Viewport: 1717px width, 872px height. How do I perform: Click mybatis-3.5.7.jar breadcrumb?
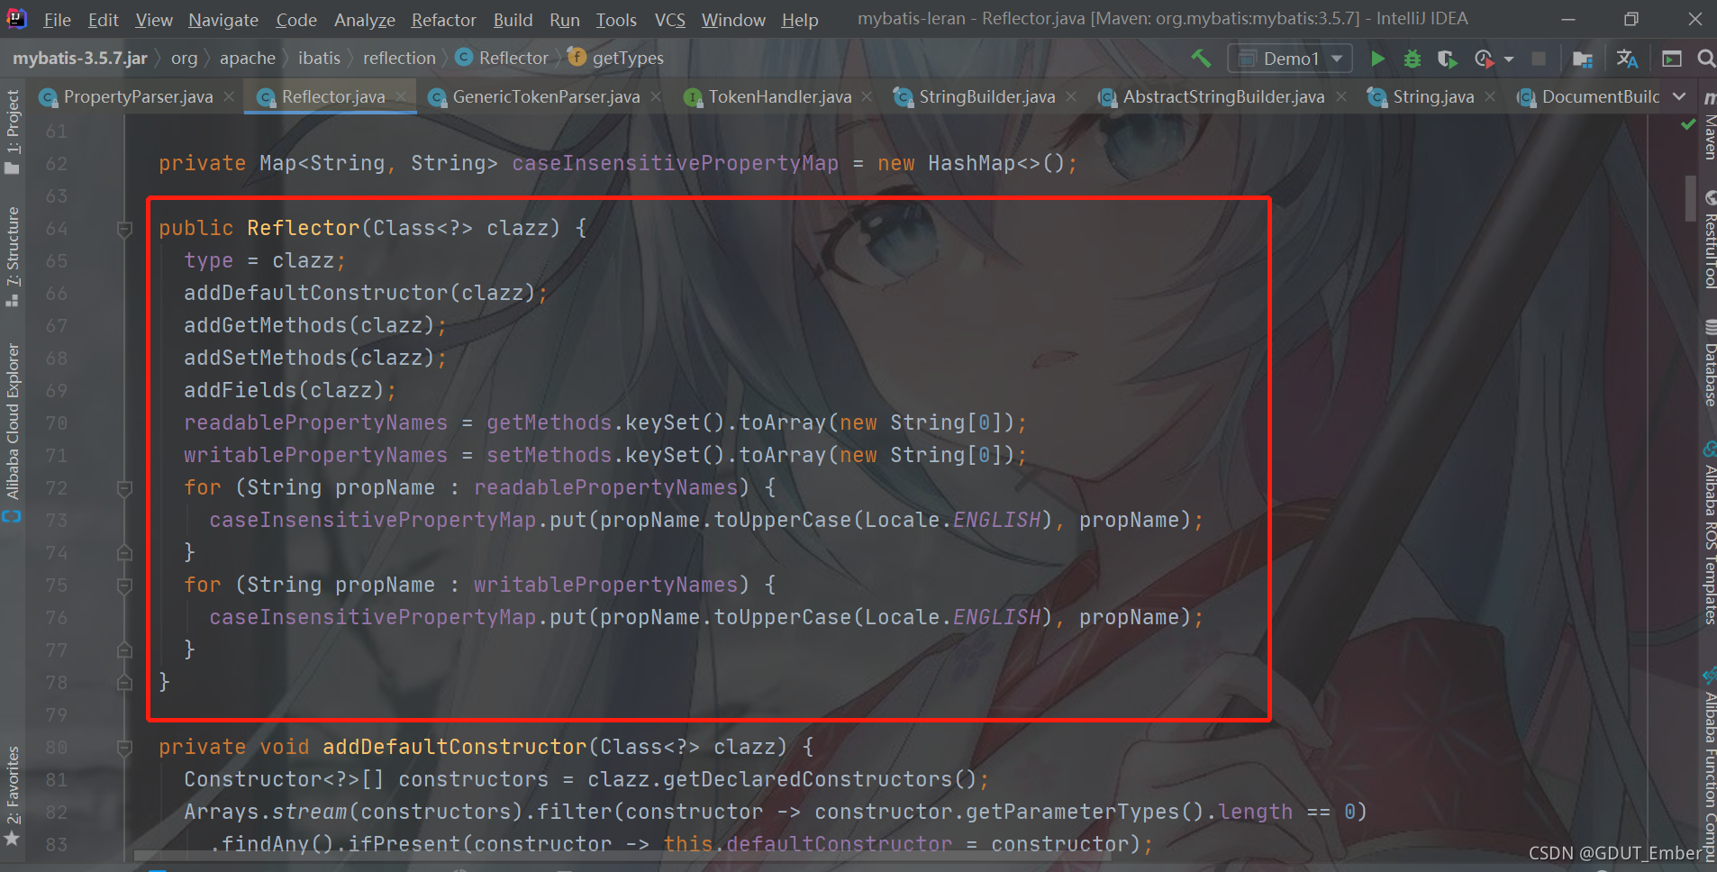[80, 58]
